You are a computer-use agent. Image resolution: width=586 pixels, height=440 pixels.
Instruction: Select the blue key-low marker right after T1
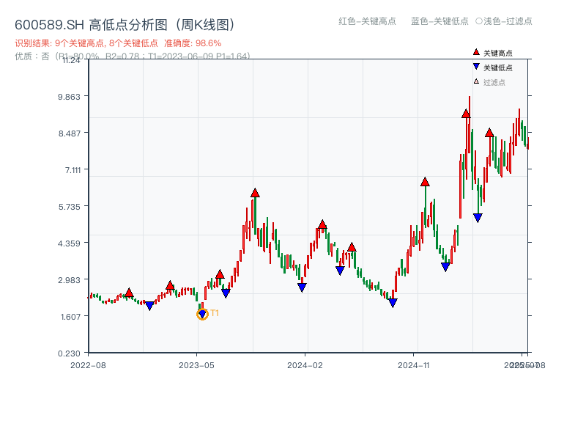pyautogui.click(x=226, y=293)
